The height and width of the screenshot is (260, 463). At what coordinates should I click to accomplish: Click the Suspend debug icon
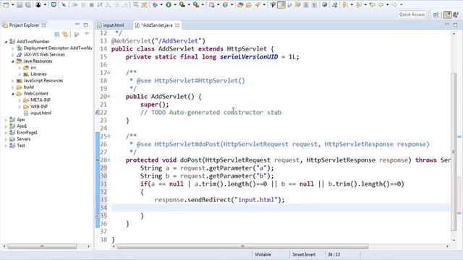(83, 5)
